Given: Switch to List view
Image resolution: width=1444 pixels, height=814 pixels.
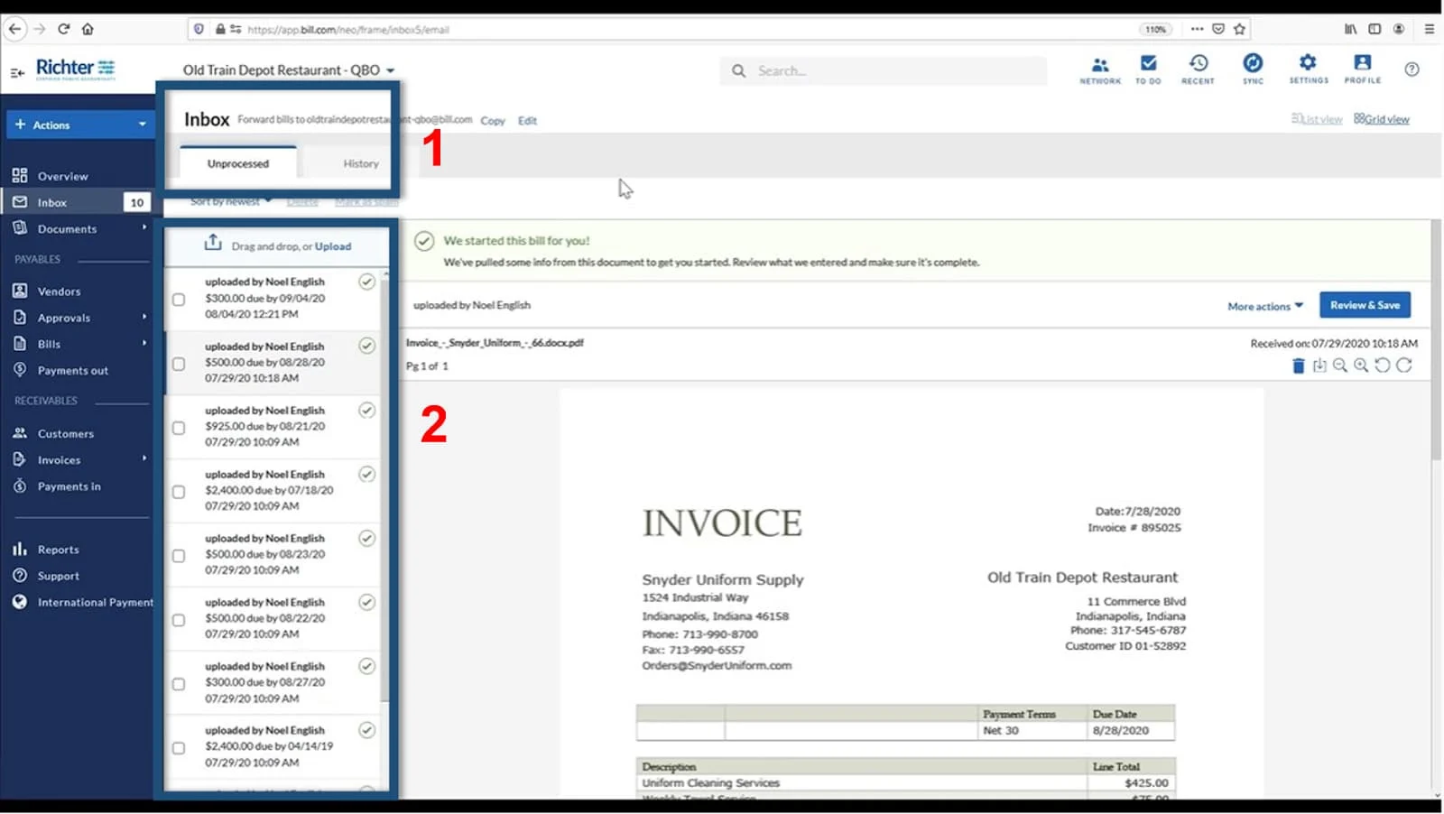Looking at the screenshot, I should click(1317, 119).
